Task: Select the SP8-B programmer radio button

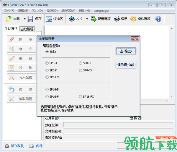Action: (80, 63)
